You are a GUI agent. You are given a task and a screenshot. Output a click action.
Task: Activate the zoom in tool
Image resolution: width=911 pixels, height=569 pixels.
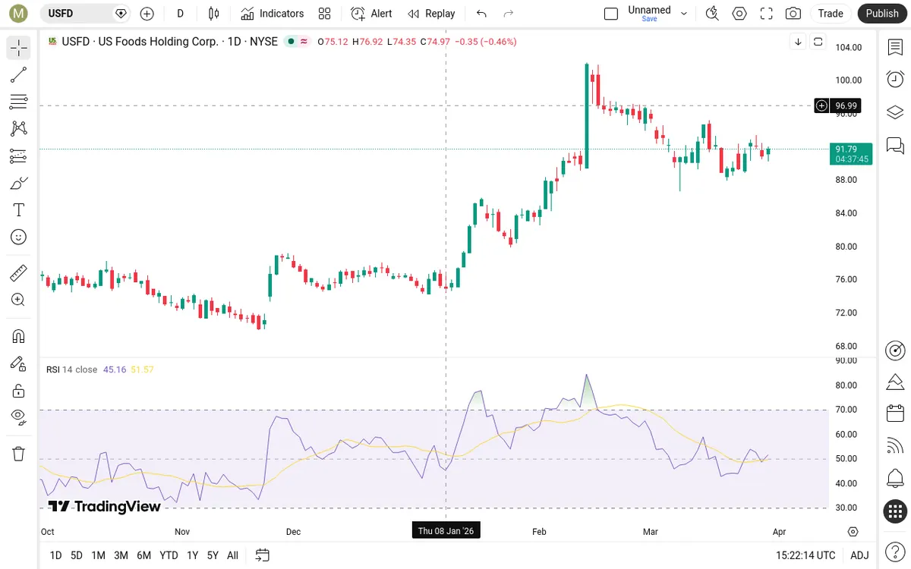[19, 300]
